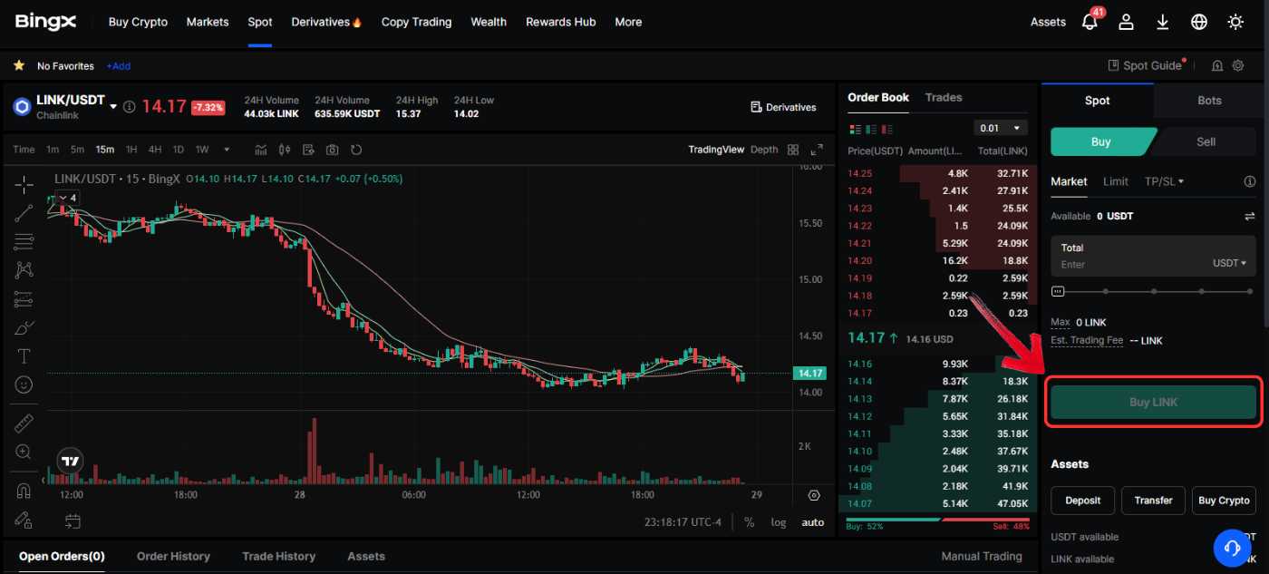
Task: Open the 0.01 price precision dropdown
Action: click(1001, 129)
